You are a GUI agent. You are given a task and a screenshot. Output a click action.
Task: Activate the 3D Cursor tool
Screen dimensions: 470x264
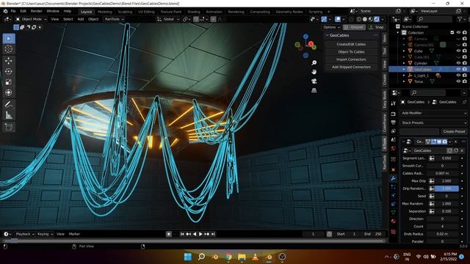(9, 49)
